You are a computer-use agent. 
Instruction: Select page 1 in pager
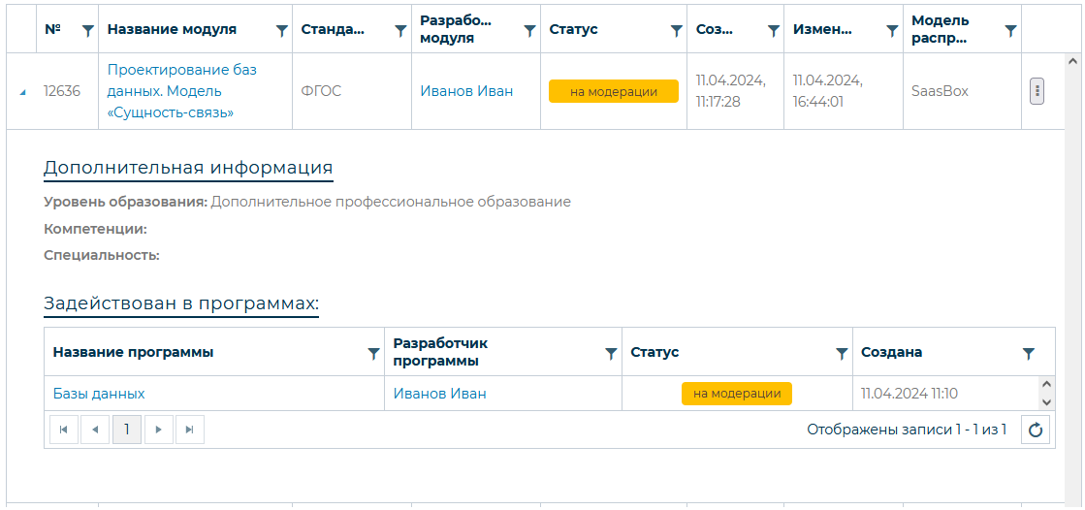click(127, 430)
